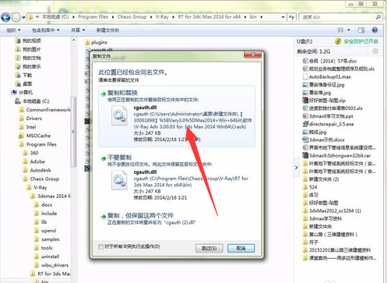This screenshot has height=283, width=388.
Task: Open the address bar history dropdown arrow
Action: point(283,17)
